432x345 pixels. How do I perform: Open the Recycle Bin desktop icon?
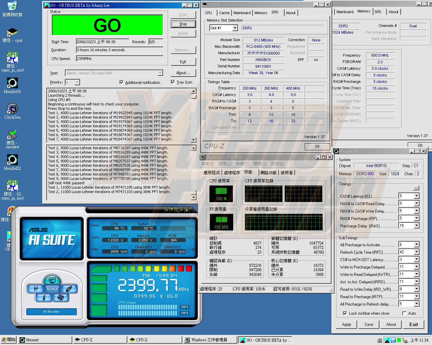point(12,9)
